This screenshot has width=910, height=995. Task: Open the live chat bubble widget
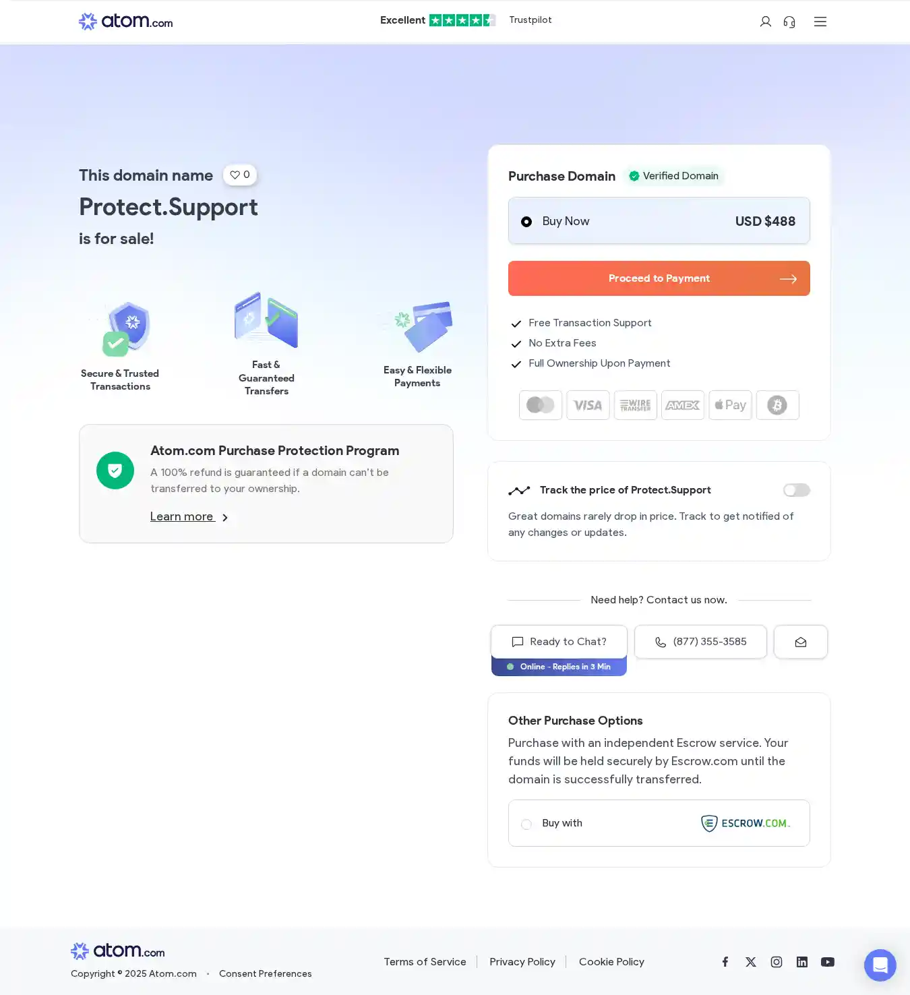tap(880, 965)
